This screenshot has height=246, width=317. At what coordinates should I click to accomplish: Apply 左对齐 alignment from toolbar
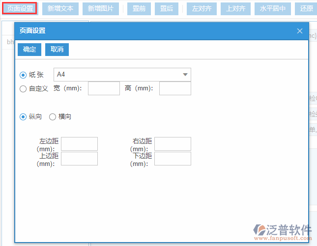click(x=202, y=9)
